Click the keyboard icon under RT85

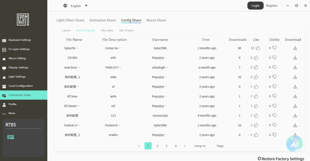tap(11, 137)
